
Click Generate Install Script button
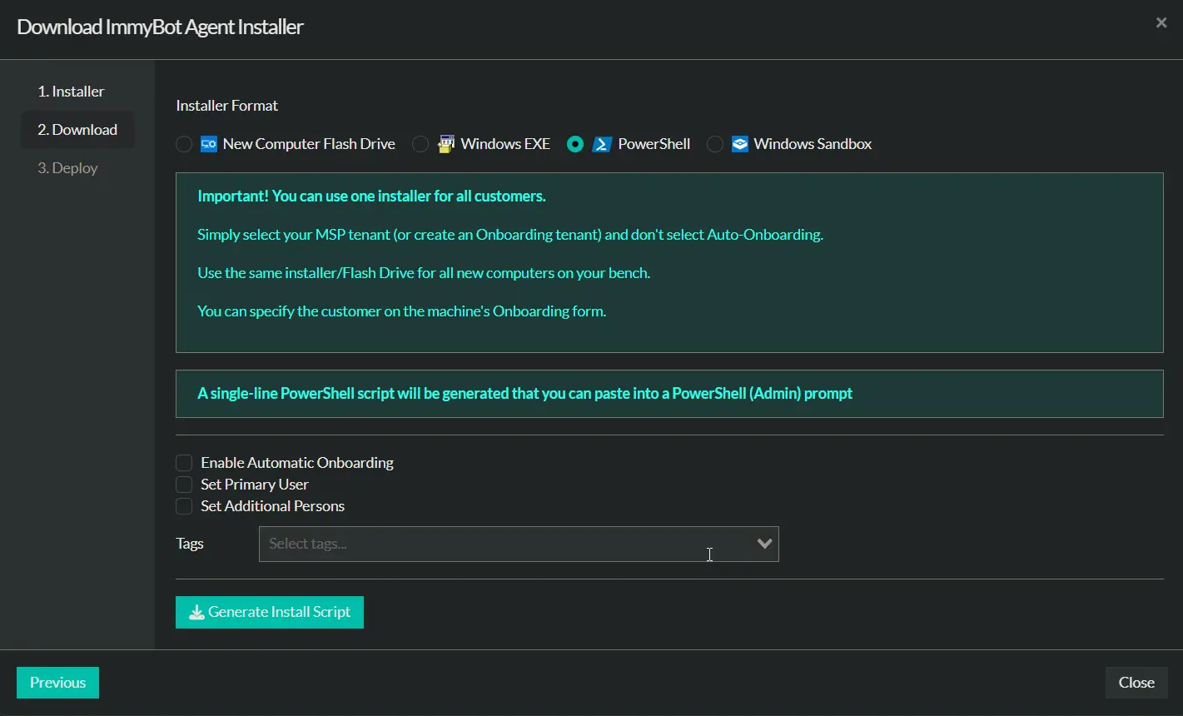[x=270, y=612]
